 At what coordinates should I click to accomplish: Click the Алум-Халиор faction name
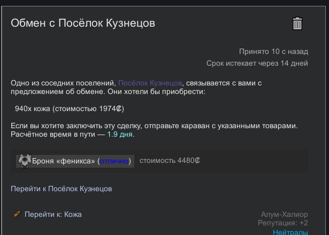pyautogui.click(x=284, y=214)
